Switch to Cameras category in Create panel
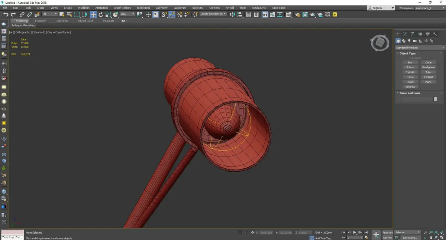This screenshot has width=446, height=240. (x=415, y=41)
